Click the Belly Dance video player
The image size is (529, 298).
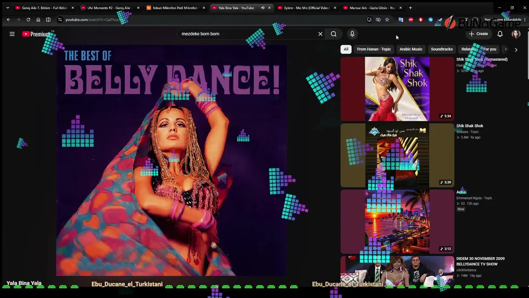[171, 161]
